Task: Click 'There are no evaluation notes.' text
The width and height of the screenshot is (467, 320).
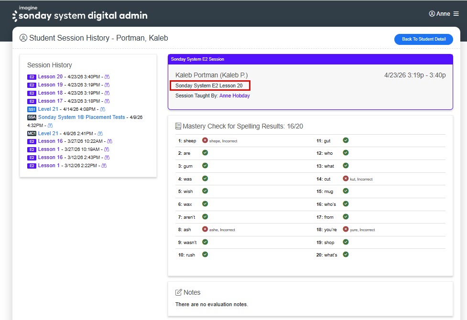Action: click(211, 304)
